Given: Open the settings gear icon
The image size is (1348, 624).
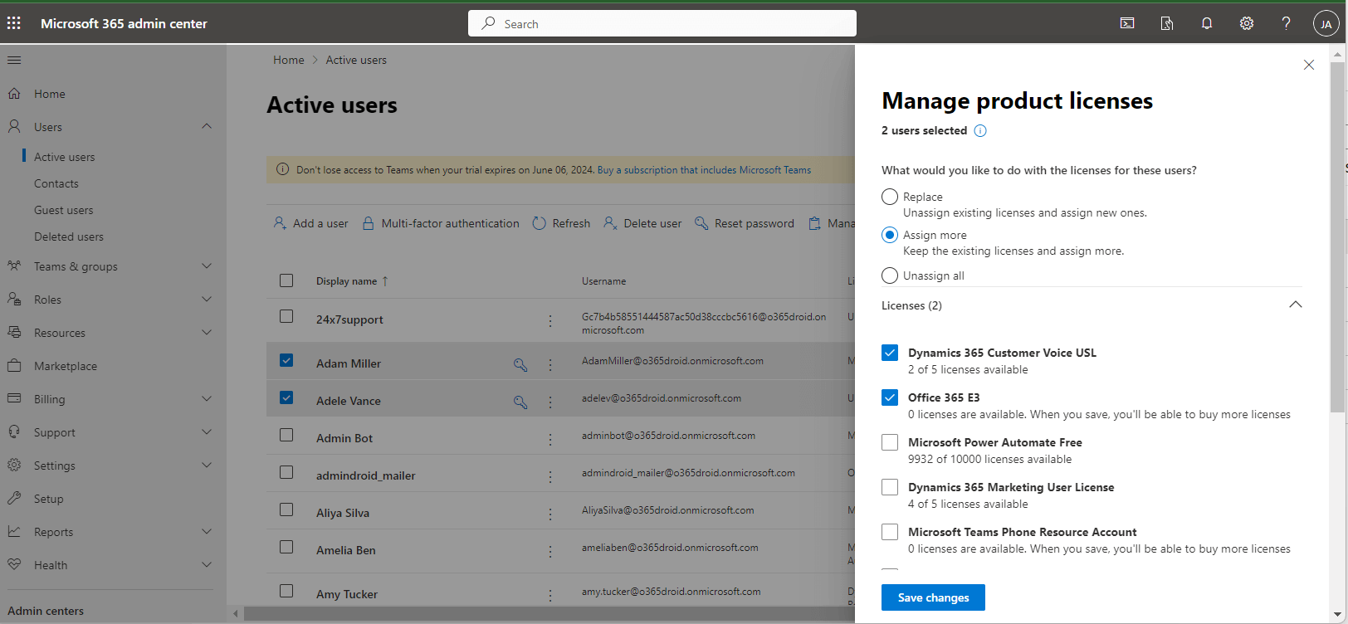Looking at the screenshot, I should [1247, 23].
